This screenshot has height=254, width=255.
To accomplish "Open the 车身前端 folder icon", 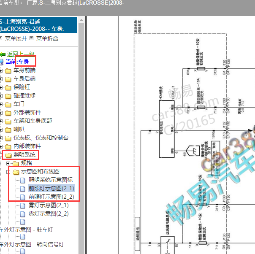I will click(8, 71).
